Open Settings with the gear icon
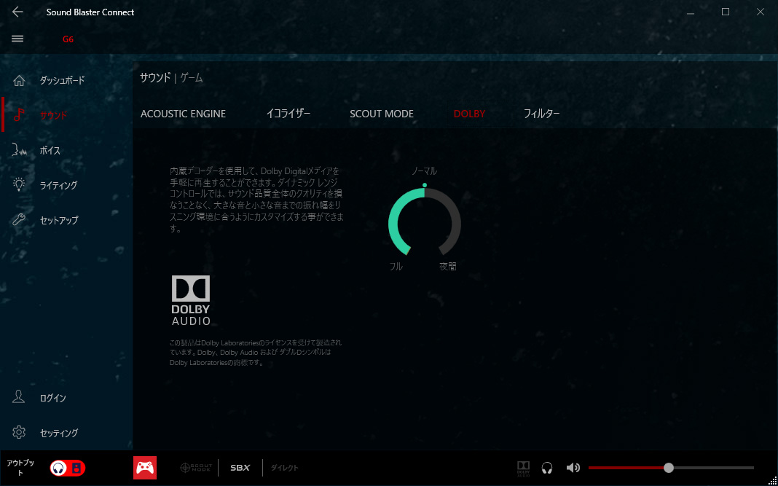Viewport: 778px width, 486px height. click(x=20, y=433)
